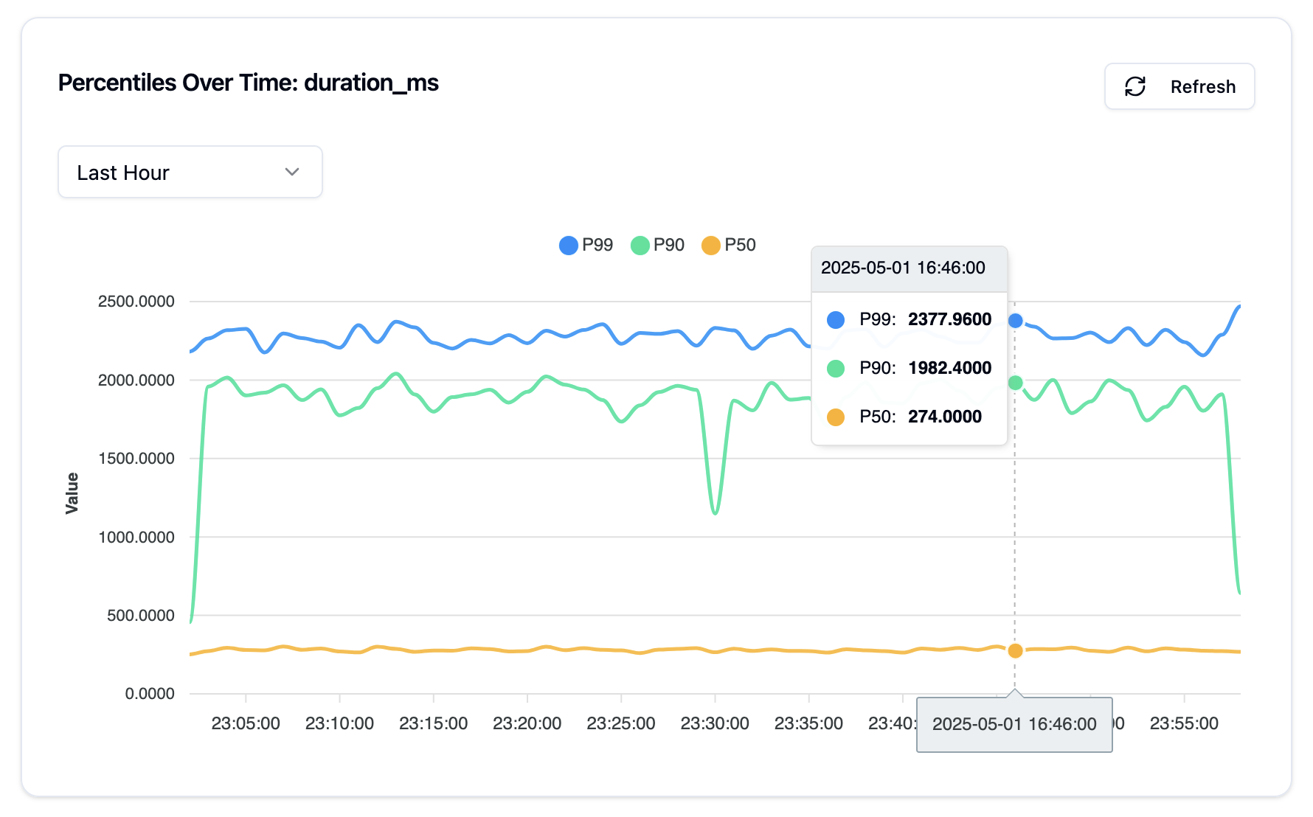Toggle the P99 series in the legend
The width and height of the screenshot is (1313, 817).
586,245
